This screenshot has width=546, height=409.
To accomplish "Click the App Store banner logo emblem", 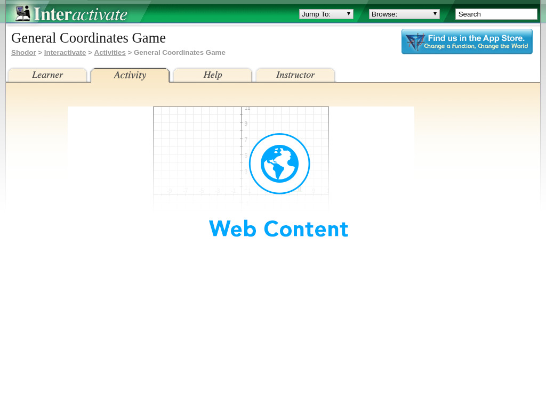I will pos(415,42).
